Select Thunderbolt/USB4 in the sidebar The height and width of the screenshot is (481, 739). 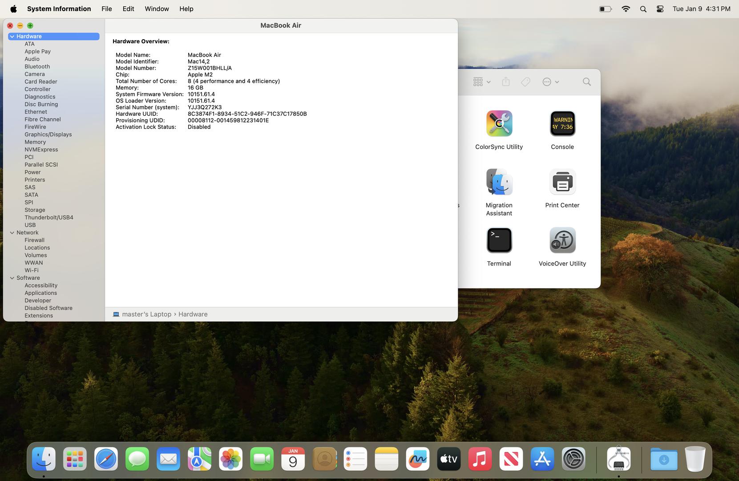(x=49, y=217)
